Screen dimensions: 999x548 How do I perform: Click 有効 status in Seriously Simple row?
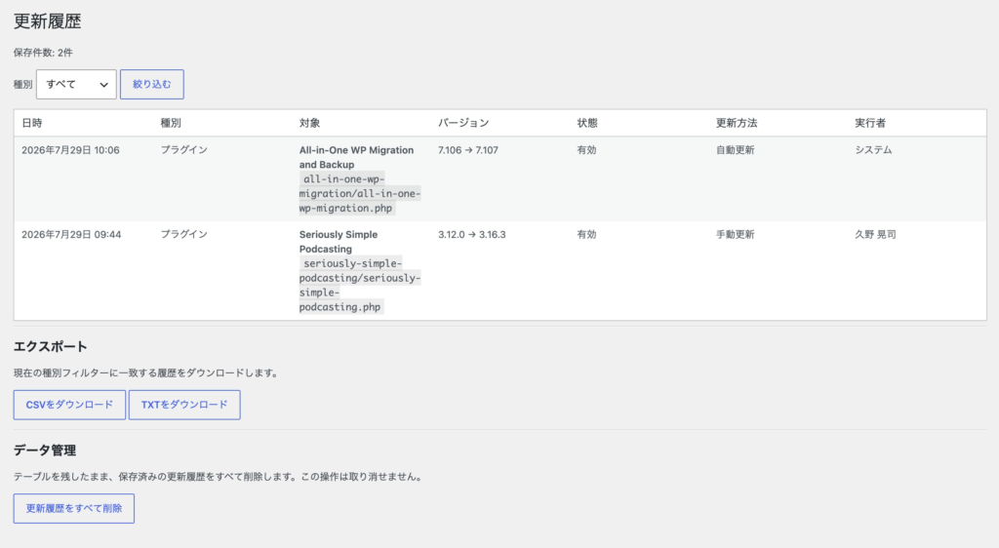coord(586,234)
